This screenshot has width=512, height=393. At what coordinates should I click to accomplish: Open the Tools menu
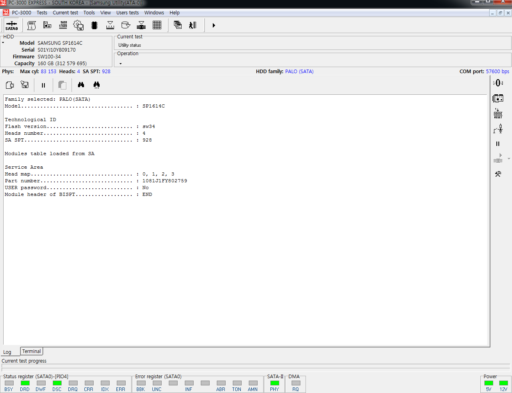[89, 13]
